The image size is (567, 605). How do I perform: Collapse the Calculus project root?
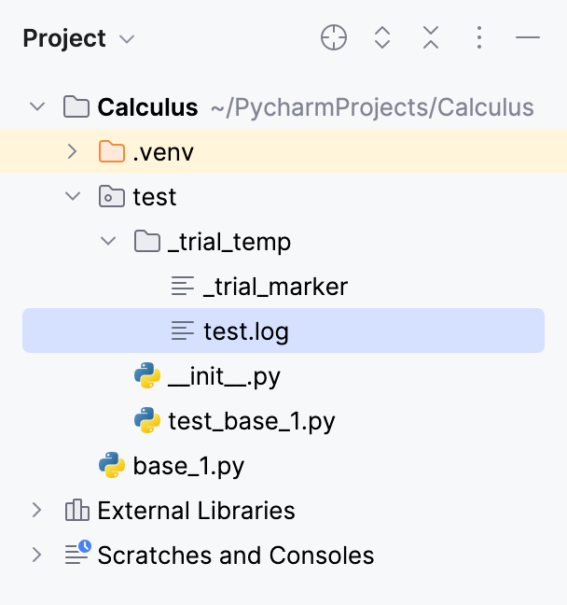37,107
